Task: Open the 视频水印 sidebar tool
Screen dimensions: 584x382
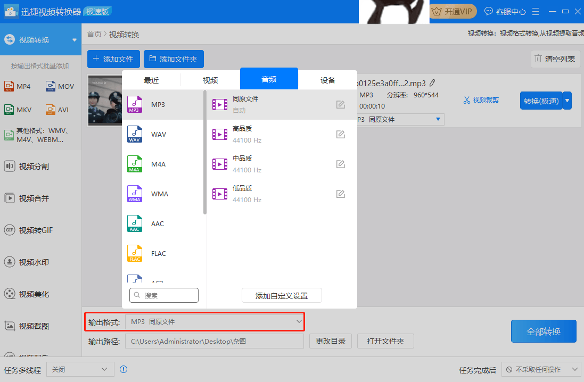Action: tap(34, 262)
